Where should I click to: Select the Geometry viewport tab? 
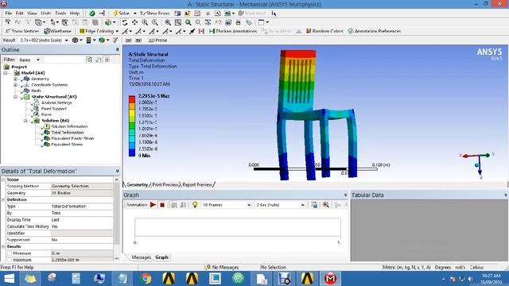[x=137, y=184]
